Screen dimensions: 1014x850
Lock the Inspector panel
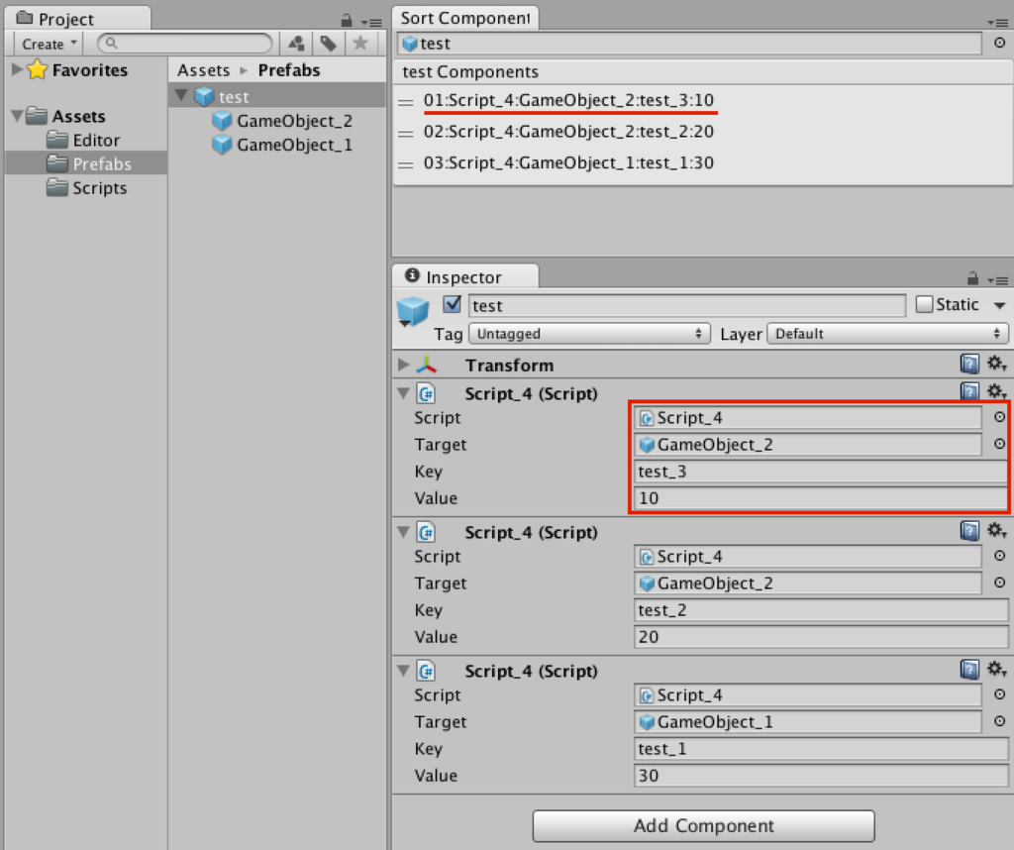click(972, 278)
